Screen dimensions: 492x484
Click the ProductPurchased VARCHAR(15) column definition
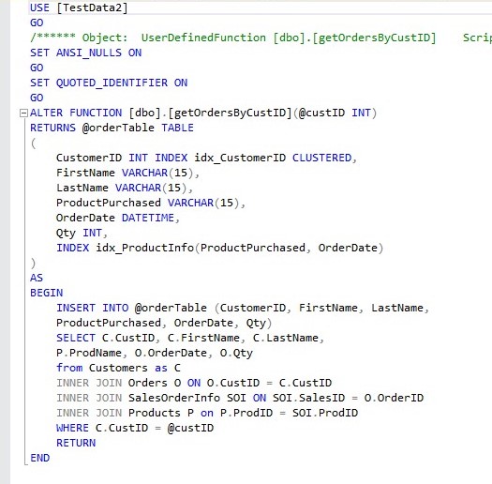[x=150, y=203]
